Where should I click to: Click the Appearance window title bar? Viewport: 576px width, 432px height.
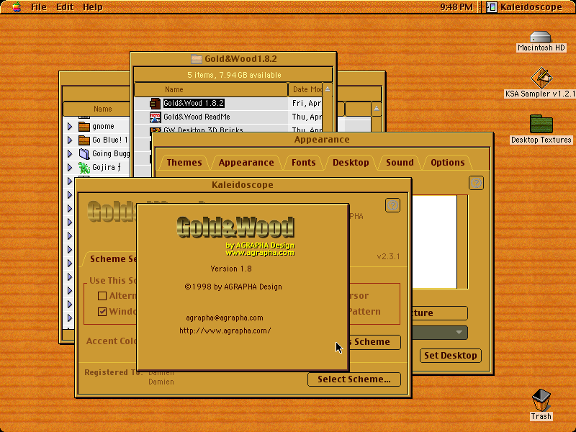coord(322,140)
